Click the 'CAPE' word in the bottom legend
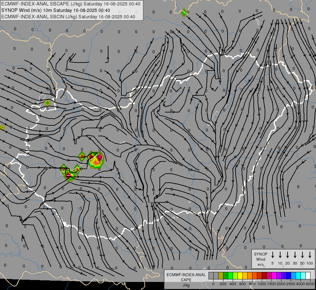 click(186, 280)
